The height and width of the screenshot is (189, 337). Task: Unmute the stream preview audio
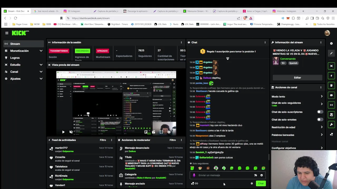(x=71, y=132)
